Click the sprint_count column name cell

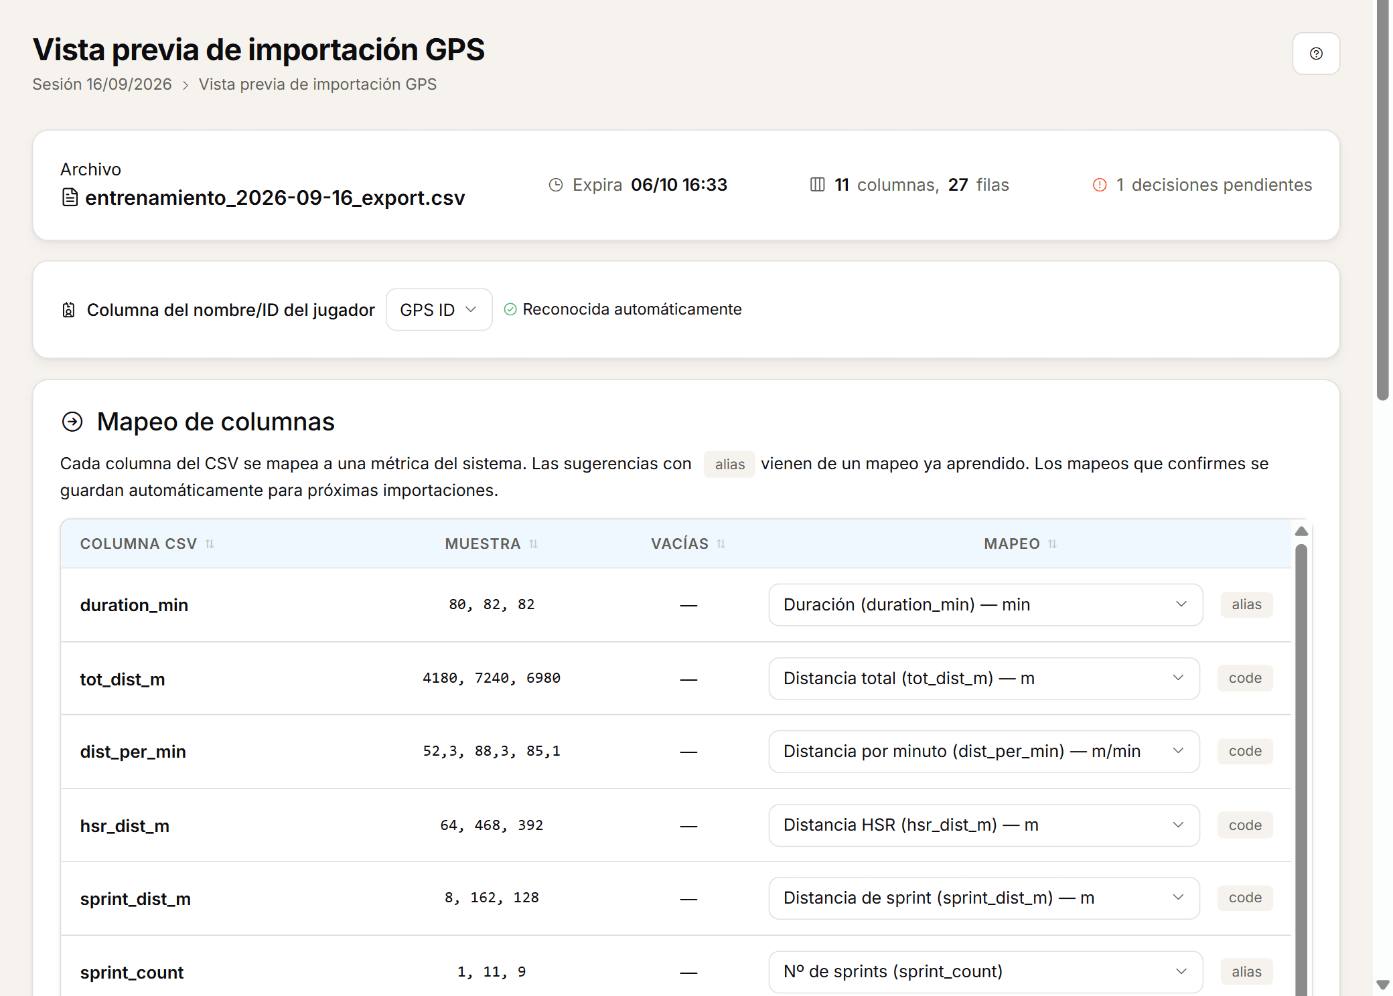132,973
